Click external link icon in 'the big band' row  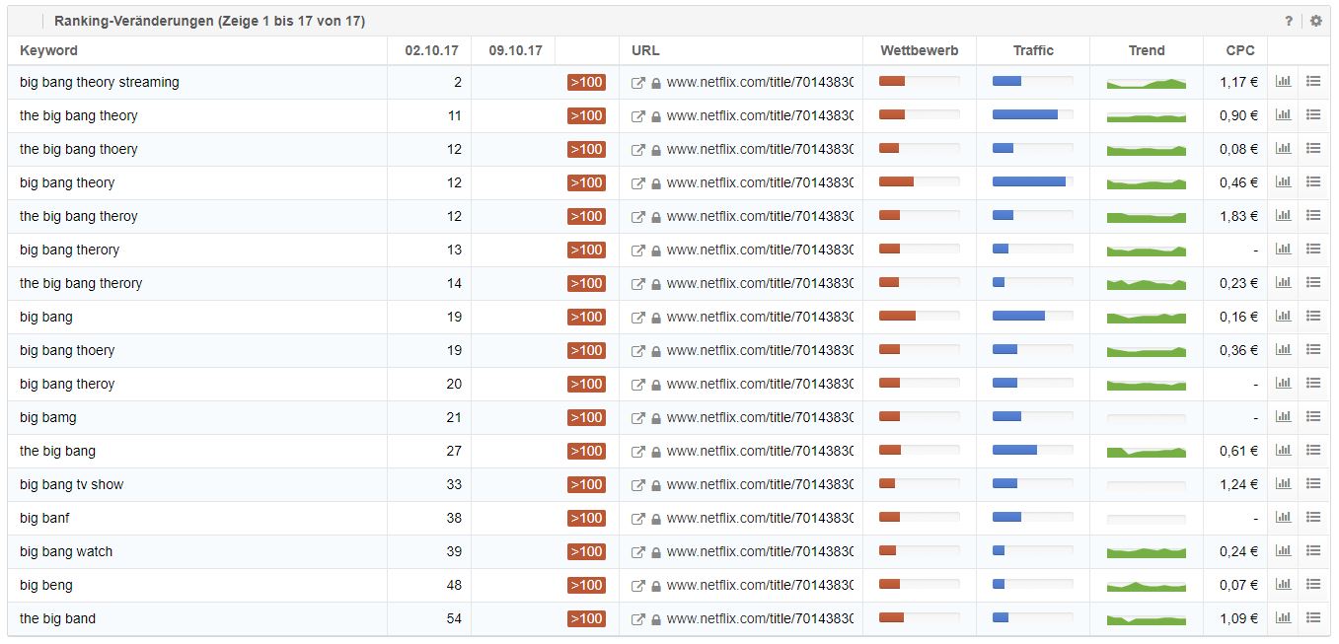pyautogui.click(x=638, y=618)
